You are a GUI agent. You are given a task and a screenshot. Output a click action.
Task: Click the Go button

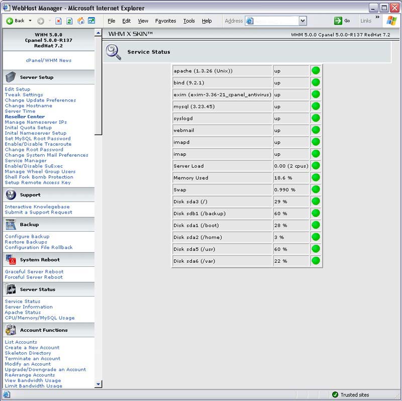342,21
